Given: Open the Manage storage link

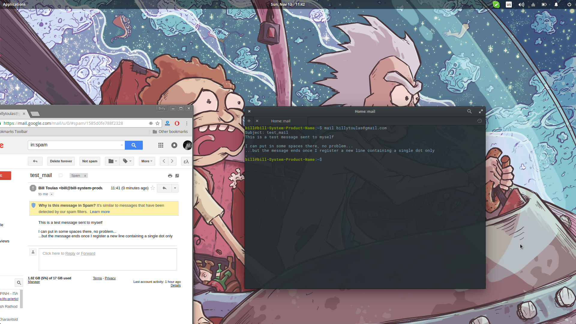Looking at the screenshot, I should (x=34, y=282).
